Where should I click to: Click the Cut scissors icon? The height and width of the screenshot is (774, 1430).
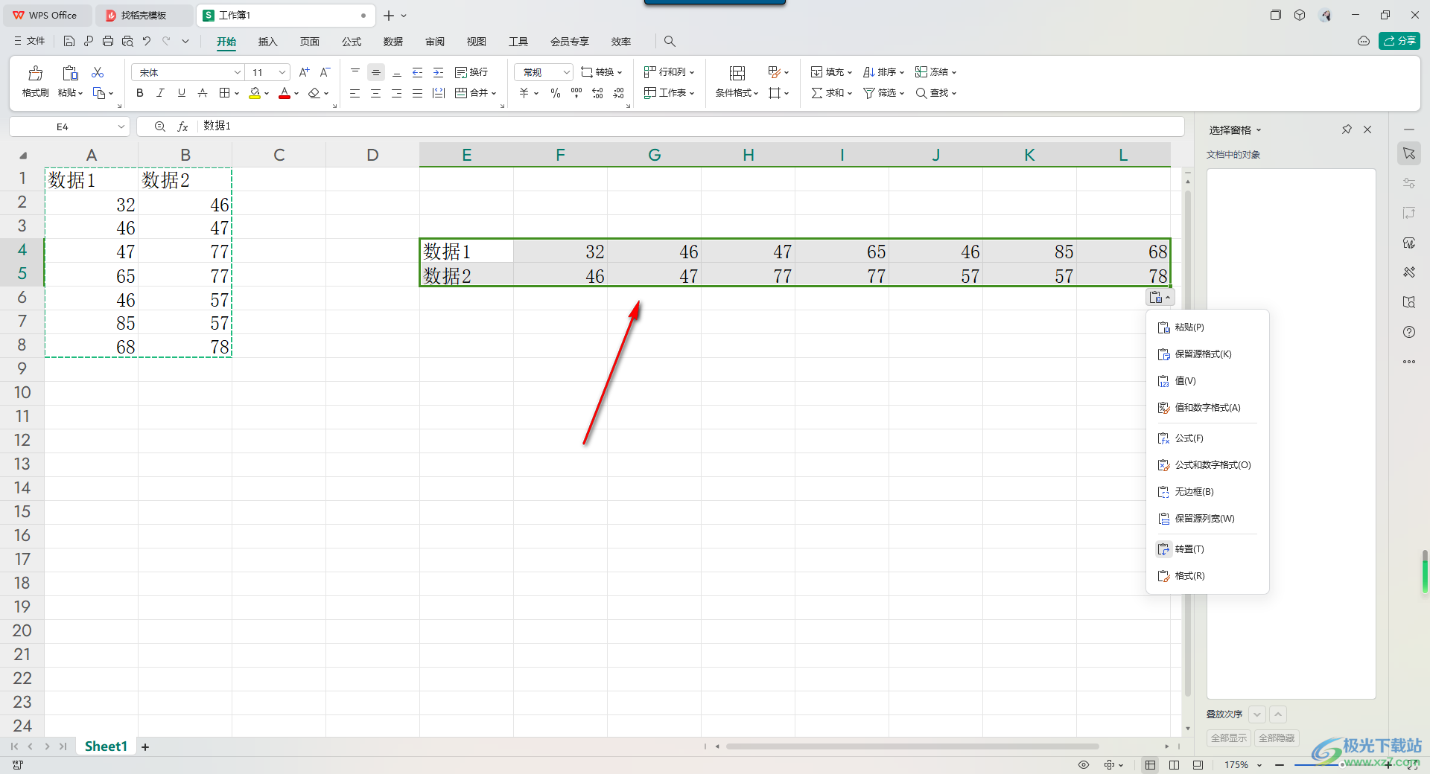point(98,72)
